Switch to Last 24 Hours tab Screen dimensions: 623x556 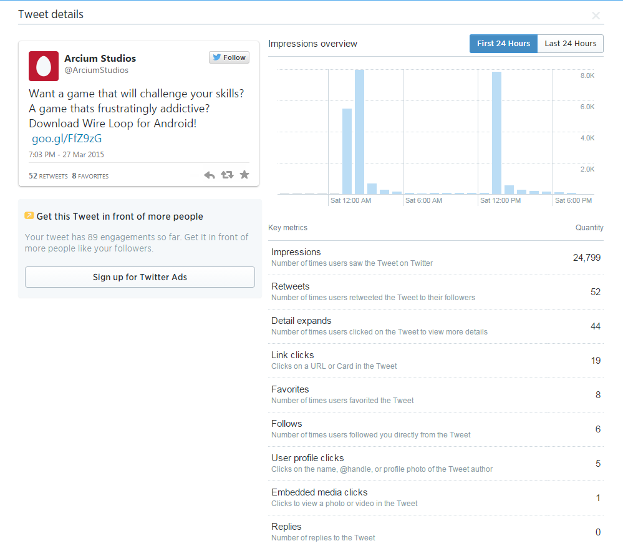coord(570,44)
